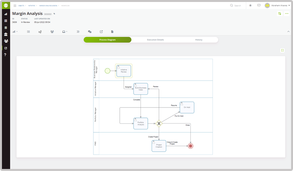Open the chat conversations icon in toolbar
Image resolution: width=293 pixels, height=171 pixels.
[x=90, y=32]
